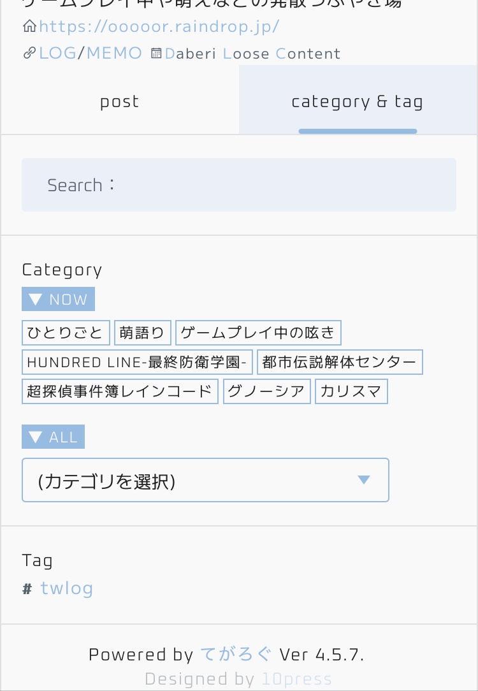This screenshot has height=691, width=478.
Task: Select the ゲームプレイ中の呟き category
Action: tap(258, 333)
